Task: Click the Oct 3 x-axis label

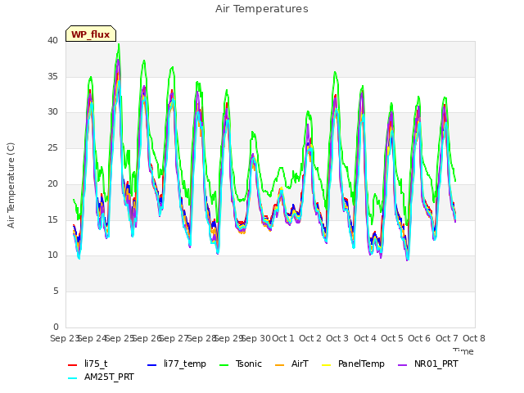Action: [x=337, y=338]
